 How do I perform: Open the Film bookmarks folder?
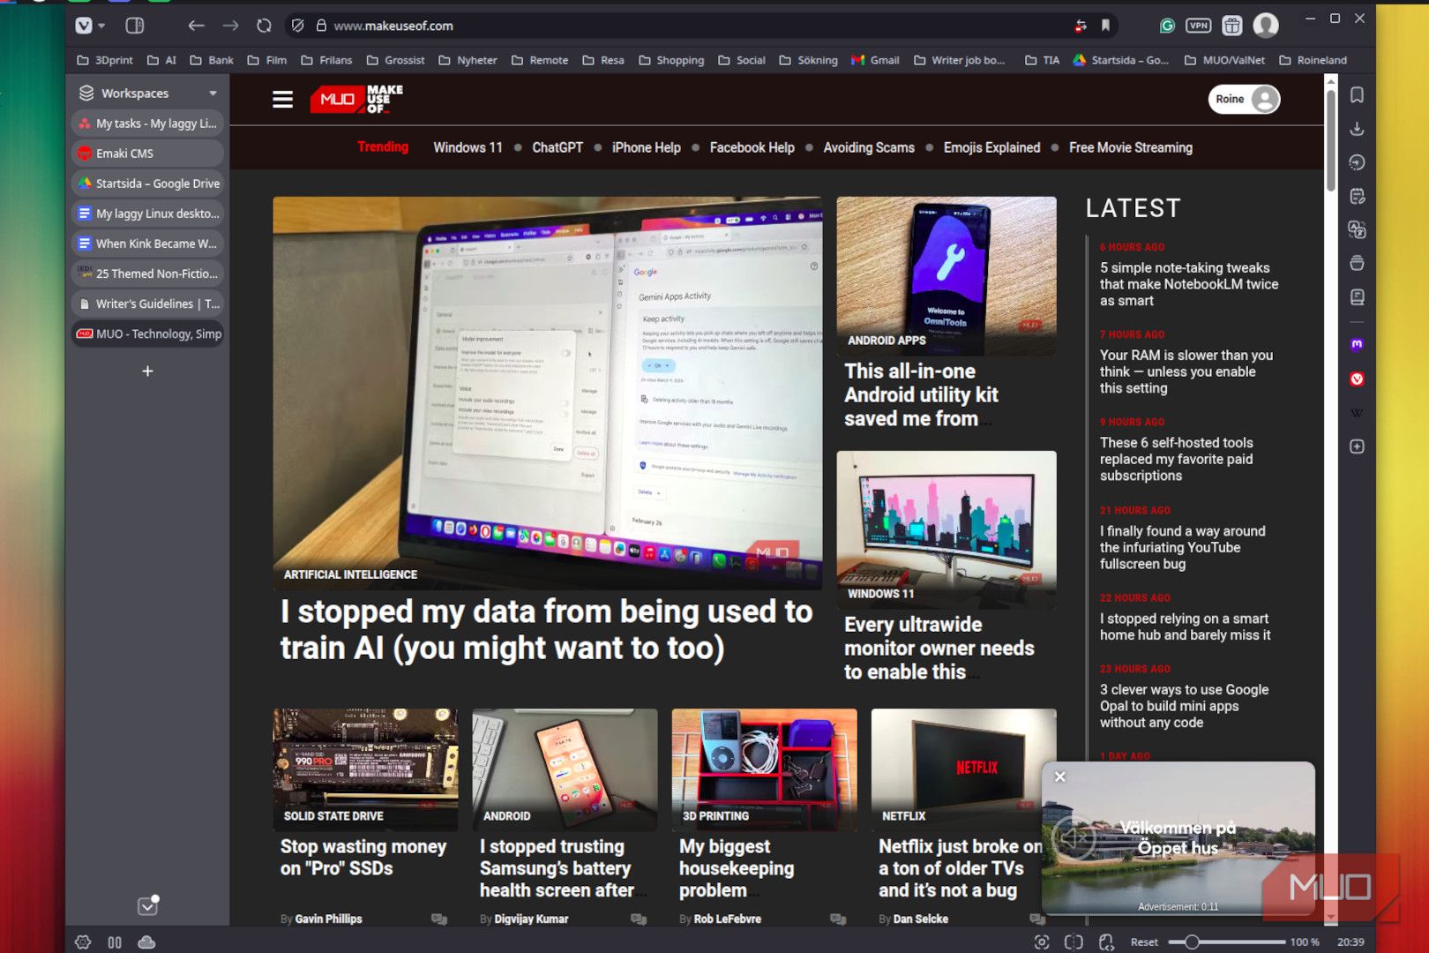267,60
